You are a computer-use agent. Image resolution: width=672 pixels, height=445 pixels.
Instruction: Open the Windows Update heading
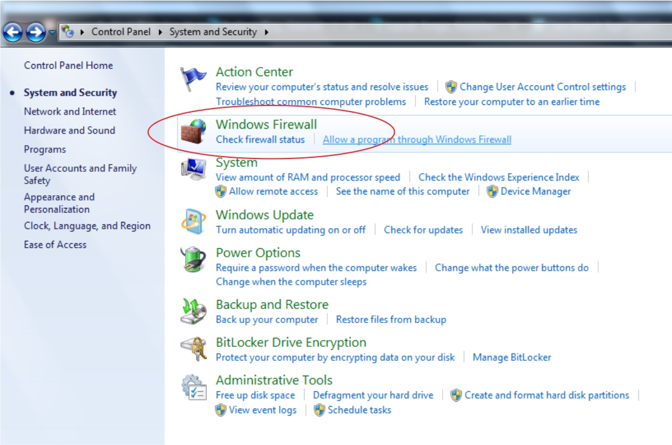[265, 215]
